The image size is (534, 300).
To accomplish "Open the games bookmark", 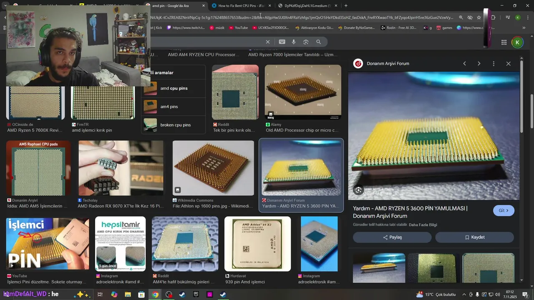I will point(444,27).
